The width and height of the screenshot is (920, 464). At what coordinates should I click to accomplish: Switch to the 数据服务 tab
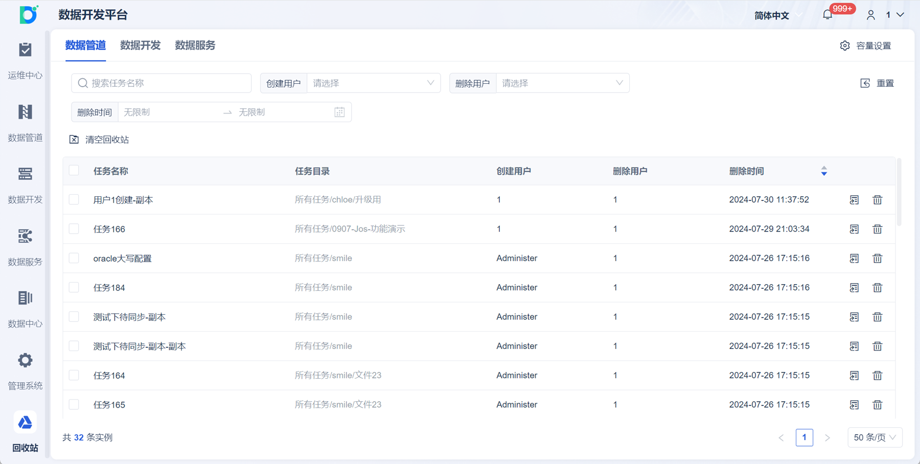coord(195,45)
